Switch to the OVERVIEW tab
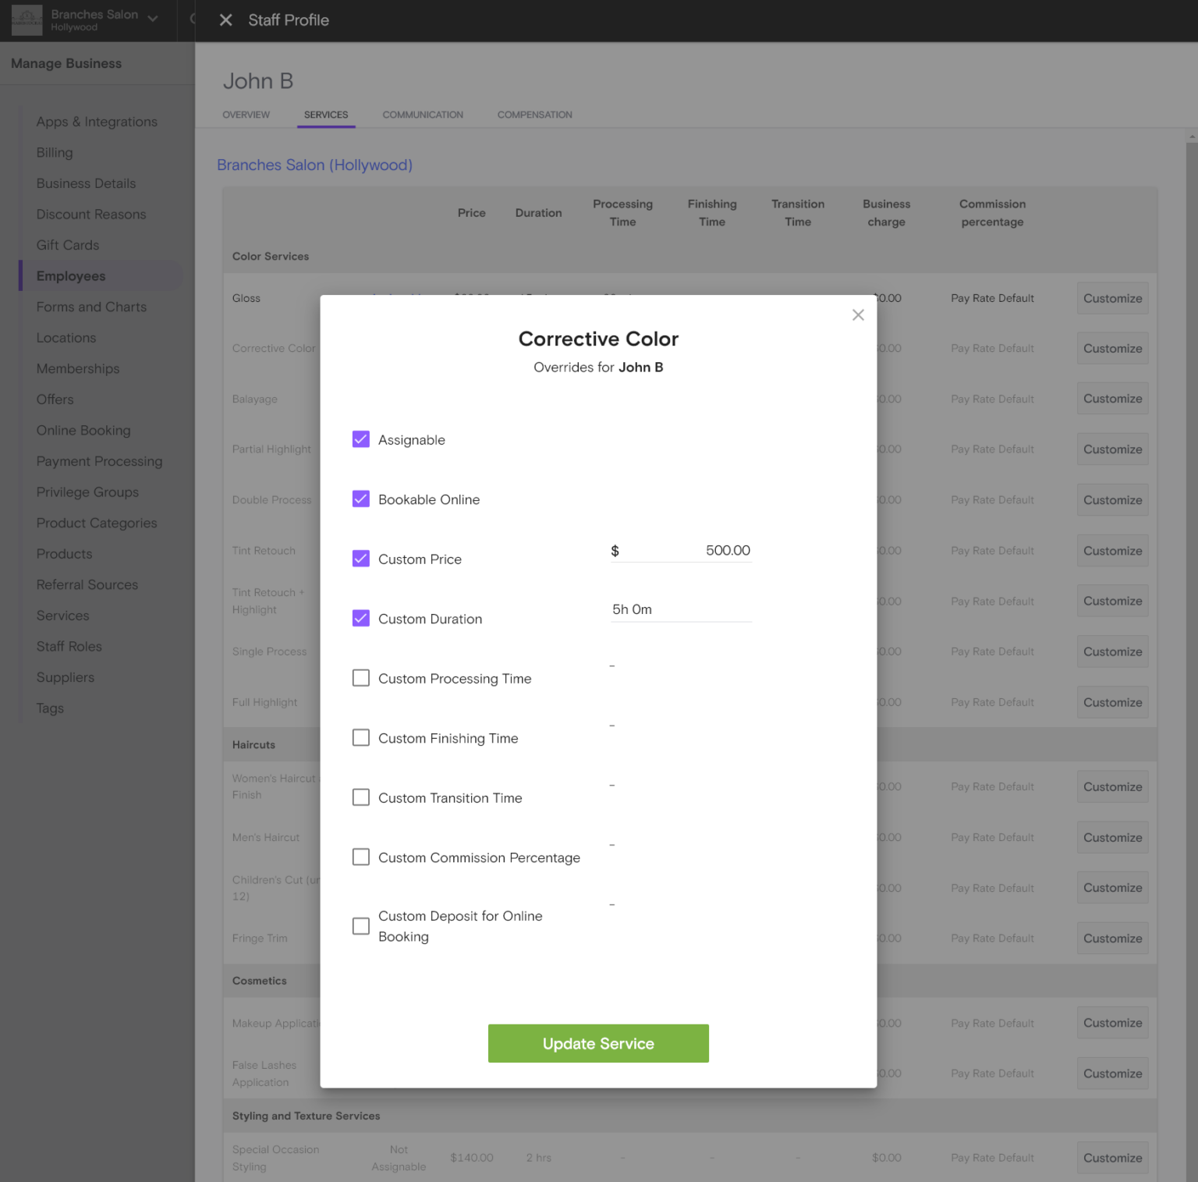Screen dimensions: 1198x1182 click(246, 114)
